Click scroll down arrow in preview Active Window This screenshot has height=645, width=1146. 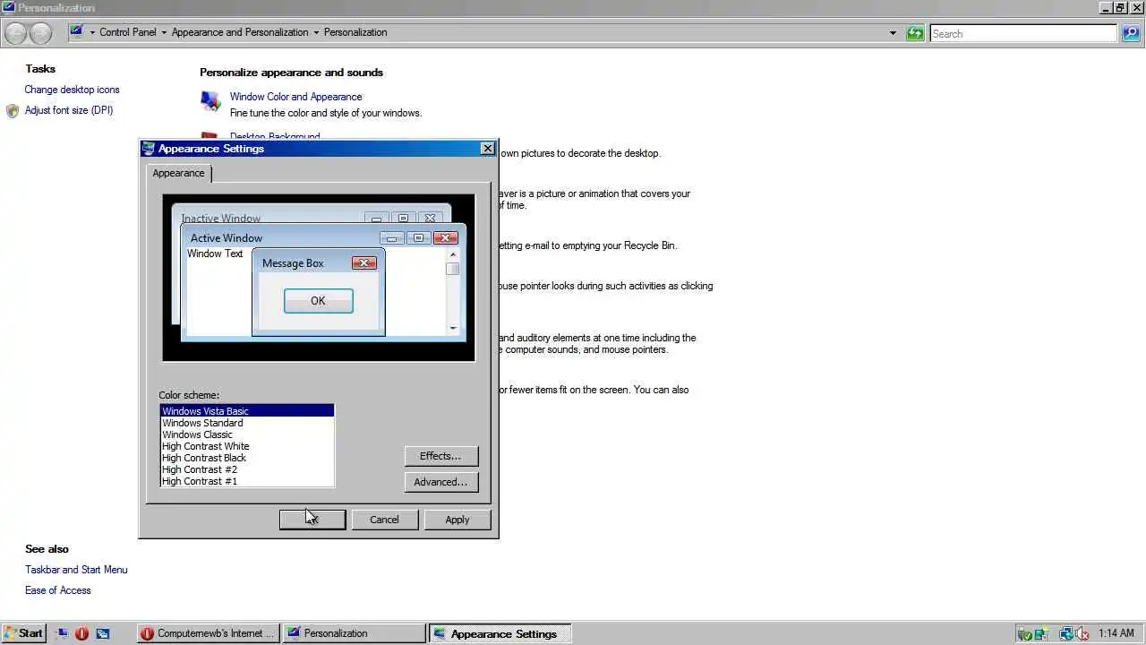pyautogui.click(x=453, y=328)
